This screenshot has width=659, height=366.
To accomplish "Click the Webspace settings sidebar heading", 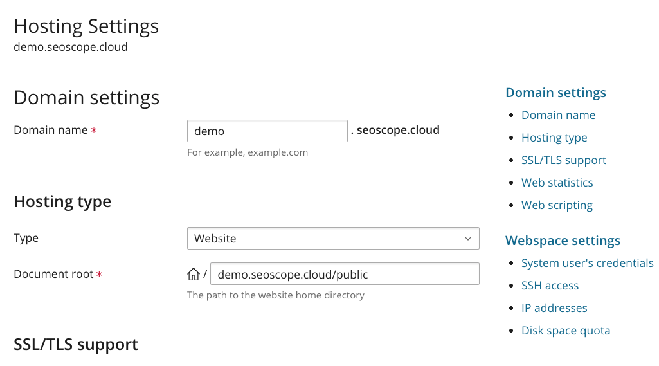I will (x=563, y=241).
